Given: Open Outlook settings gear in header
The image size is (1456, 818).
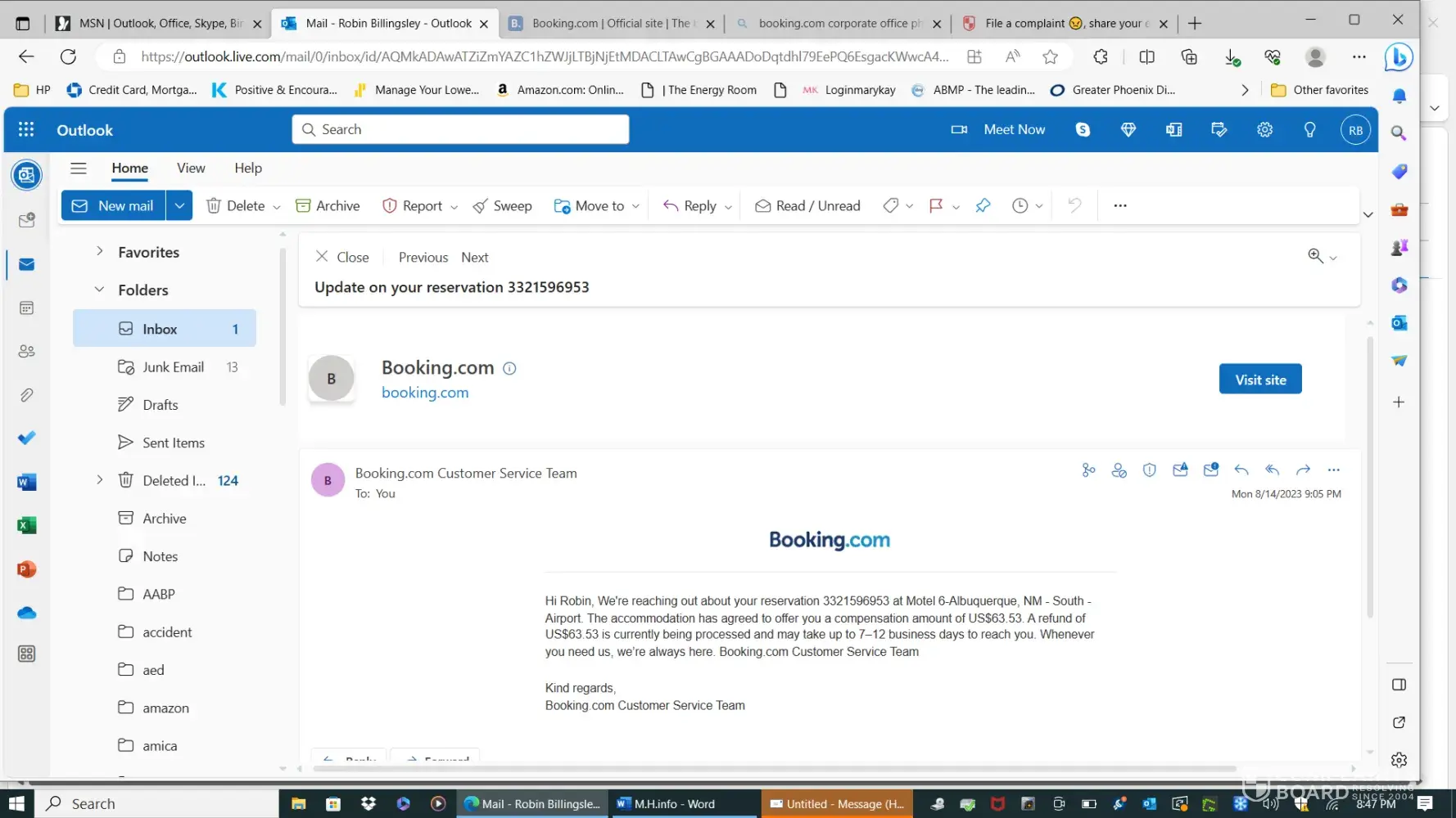Looking at the screenshot, I should (x=1264, y=129).
